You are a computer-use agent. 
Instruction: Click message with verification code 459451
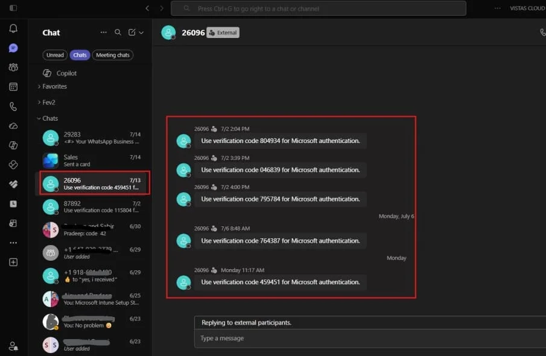(x=281, y=282)
